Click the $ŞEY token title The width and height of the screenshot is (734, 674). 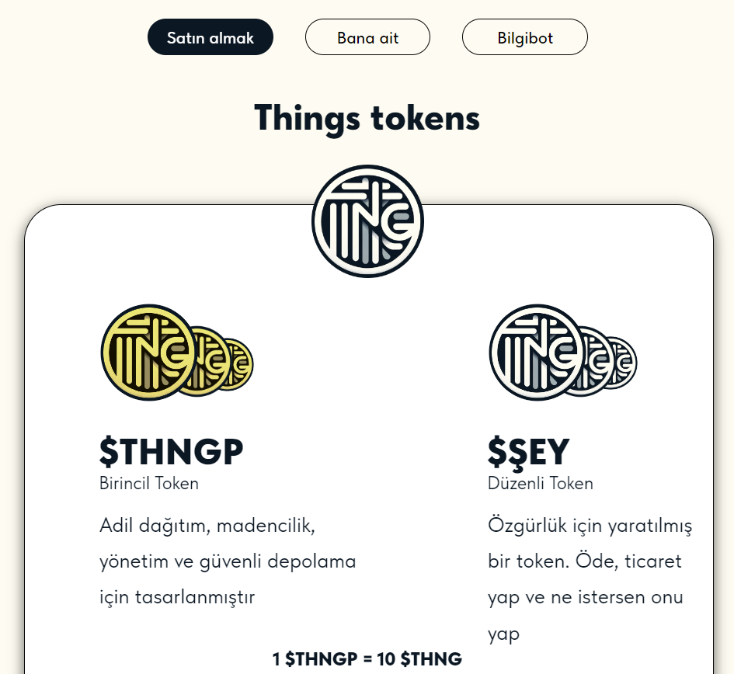coord(529,451)
